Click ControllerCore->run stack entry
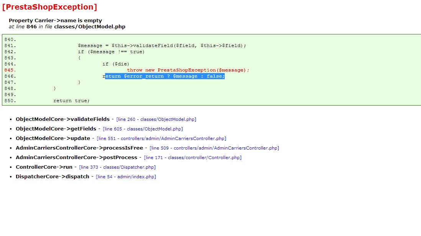Screen dimensions: 421x236 pos(44,167)
